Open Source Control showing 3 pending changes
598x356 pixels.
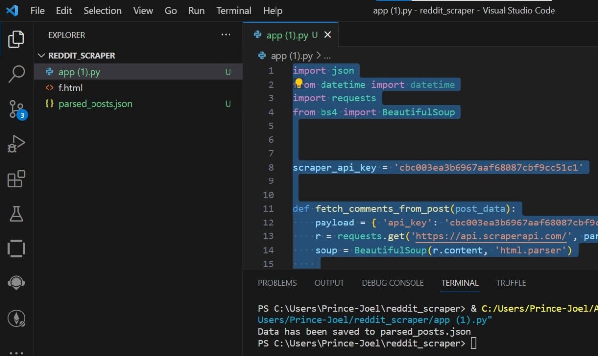click(16, 109)
